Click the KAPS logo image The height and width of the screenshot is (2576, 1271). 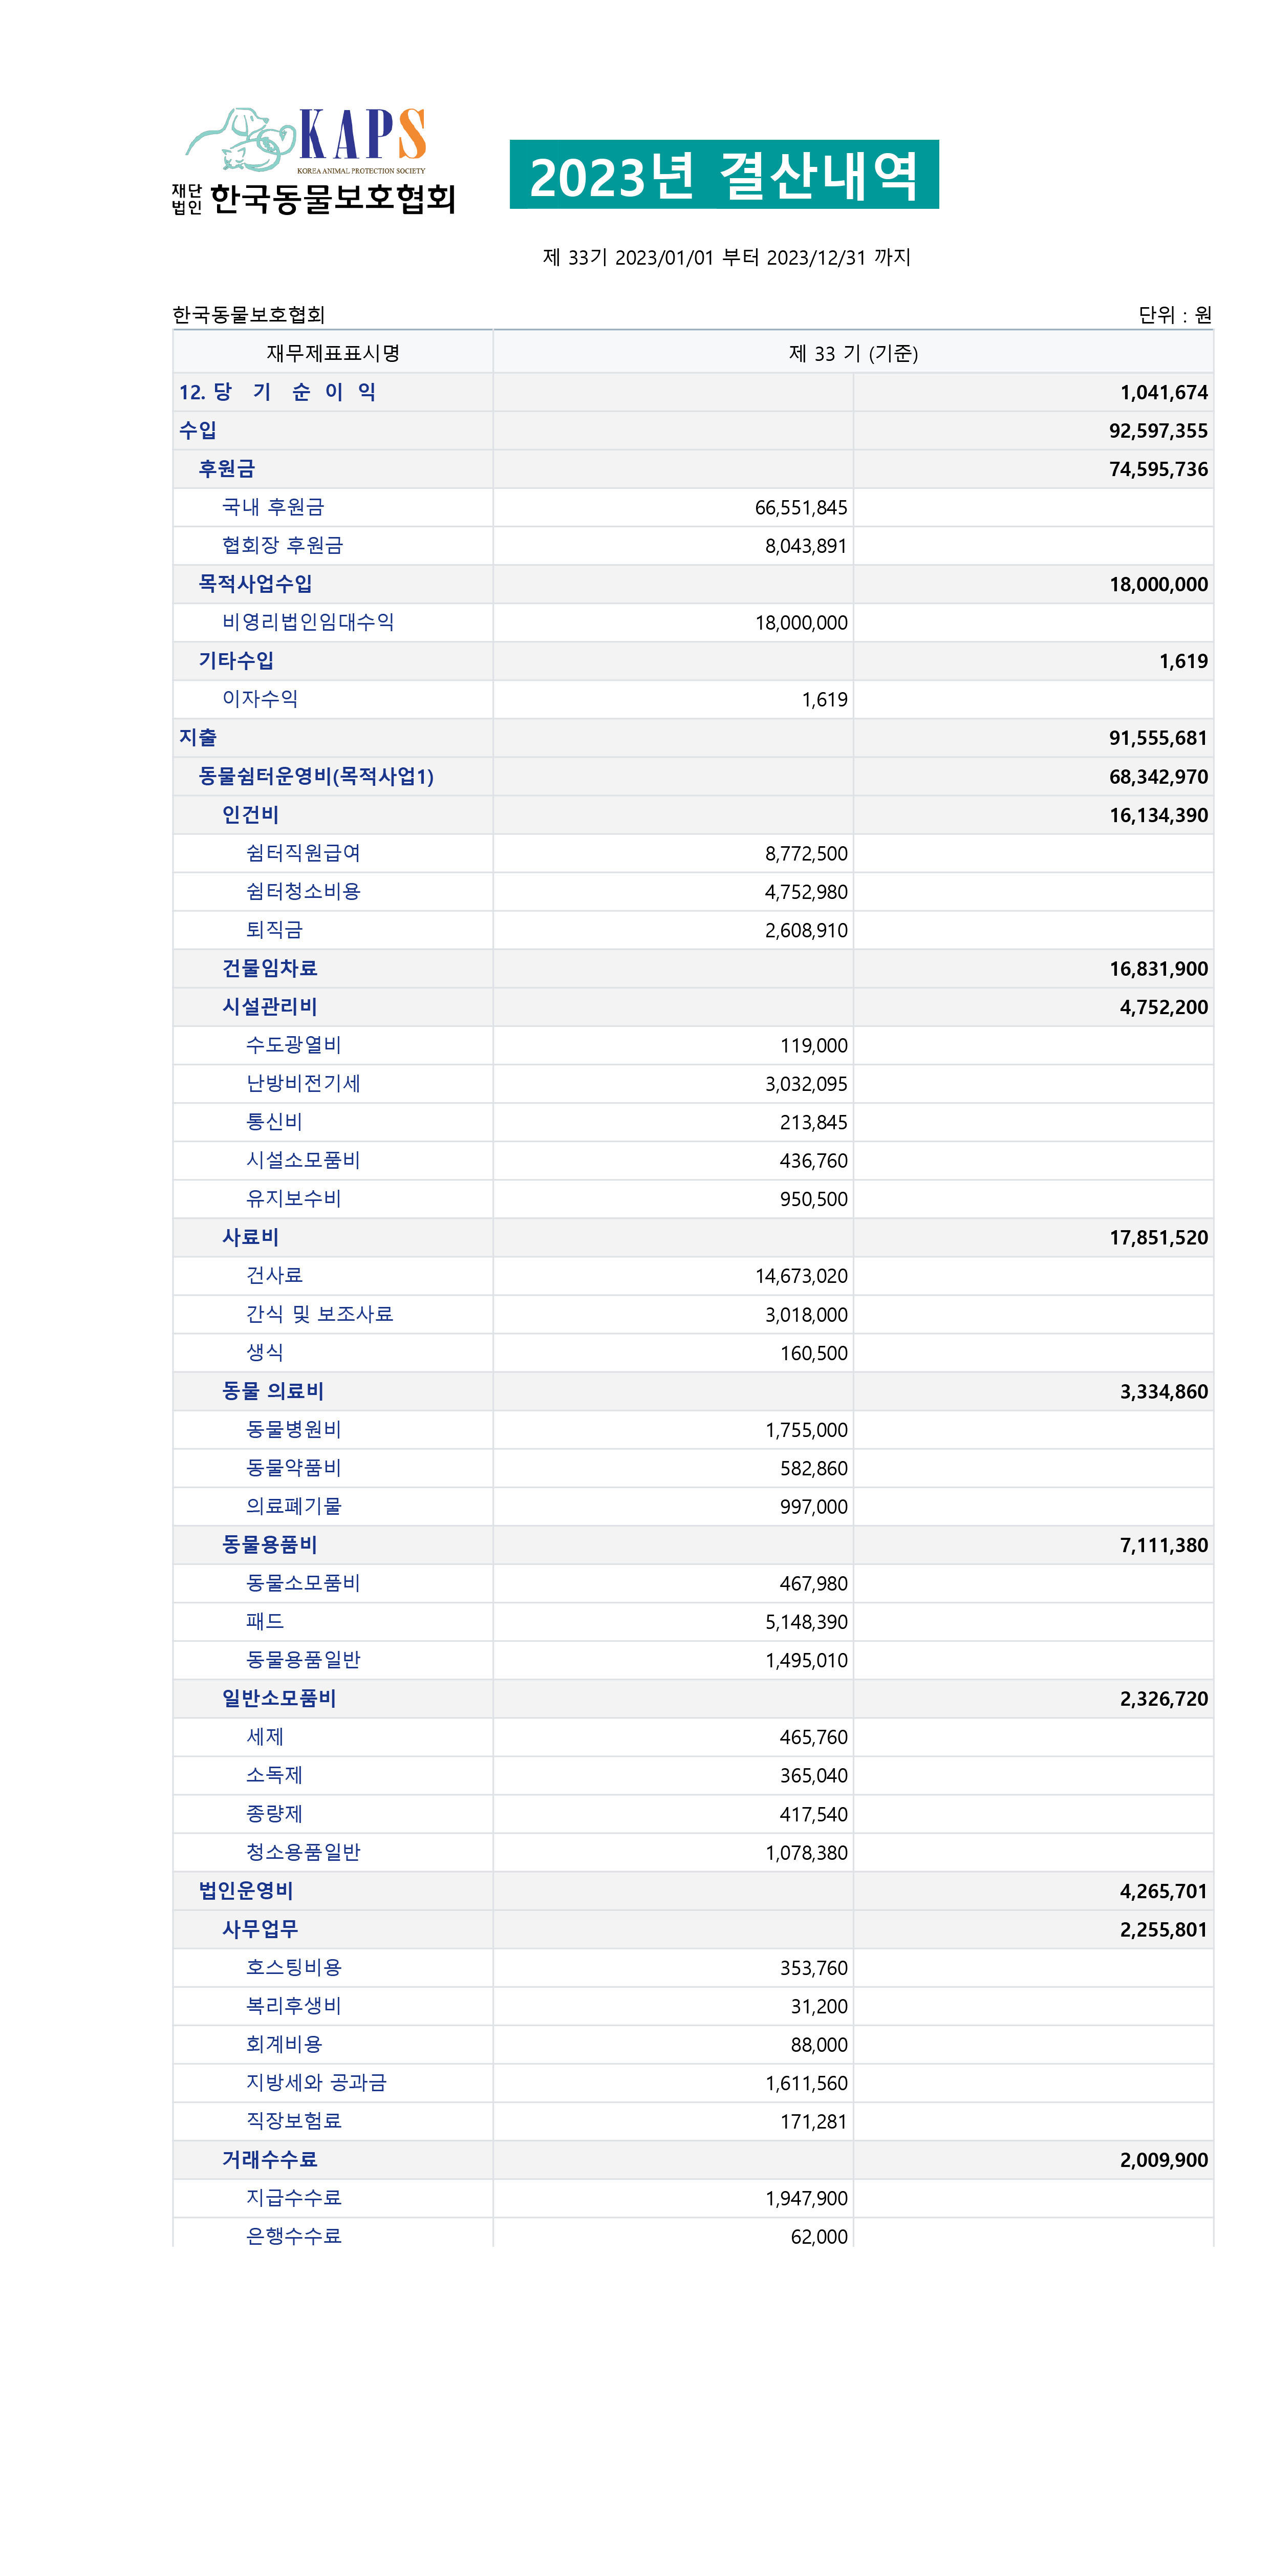click(x=313, y=160)
